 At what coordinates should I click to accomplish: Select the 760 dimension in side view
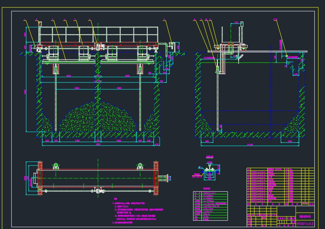pos(236,22)
